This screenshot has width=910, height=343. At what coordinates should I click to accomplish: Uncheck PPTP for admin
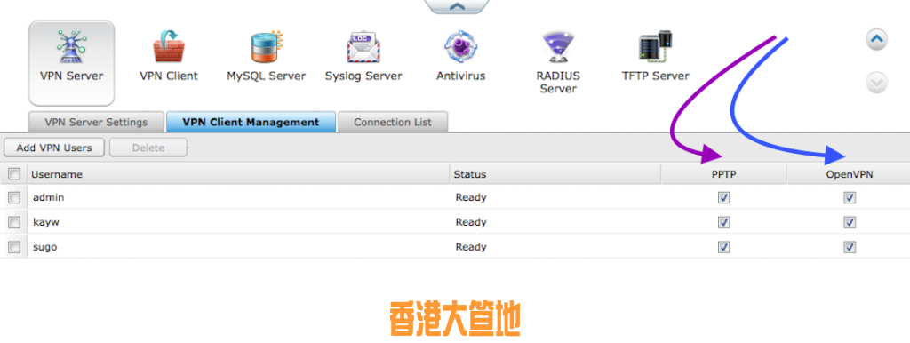coord(723,198)
